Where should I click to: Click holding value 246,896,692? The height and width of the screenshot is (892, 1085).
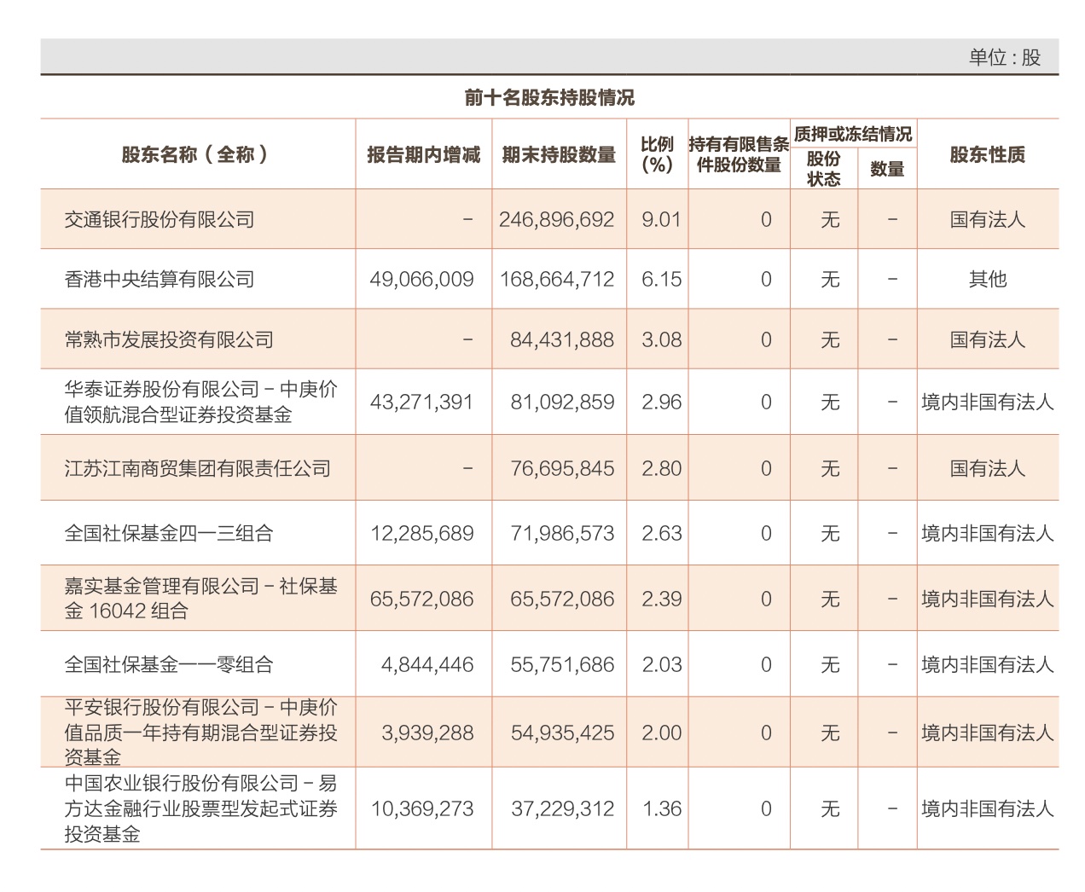(557, 219)
